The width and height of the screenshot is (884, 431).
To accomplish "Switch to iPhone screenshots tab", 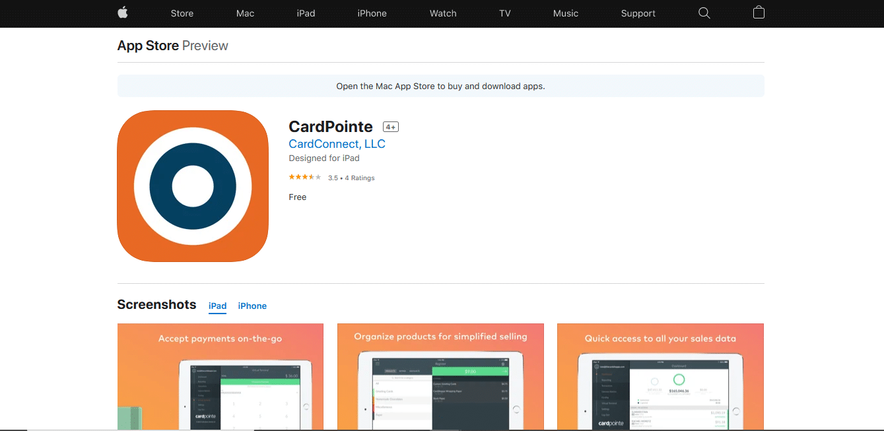I will [252, 306].
